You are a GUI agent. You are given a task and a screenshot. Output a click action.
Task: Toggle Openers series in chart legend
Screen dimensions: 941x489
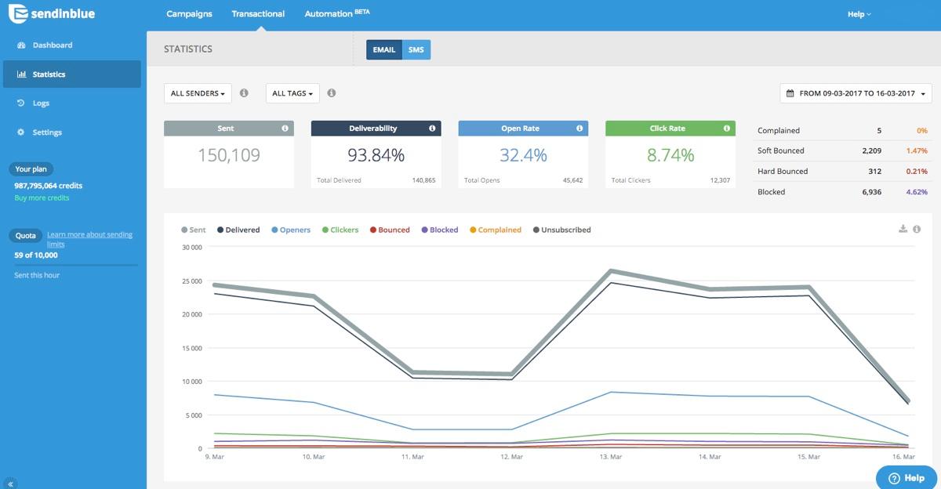click(290, 230)
